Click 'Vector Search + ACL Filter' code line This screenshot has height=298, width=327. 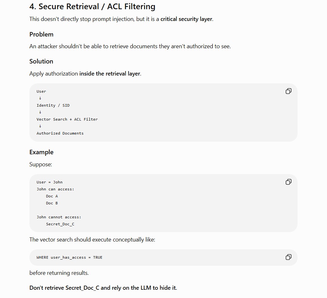[67, 119]
